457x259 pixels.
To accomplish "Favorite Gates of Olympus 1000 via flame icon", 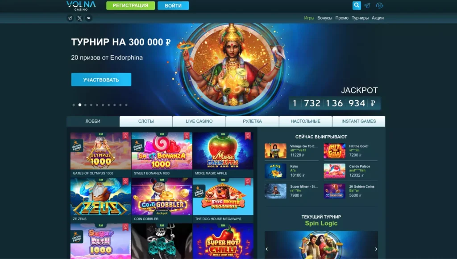I will click(x=125, y=136).
